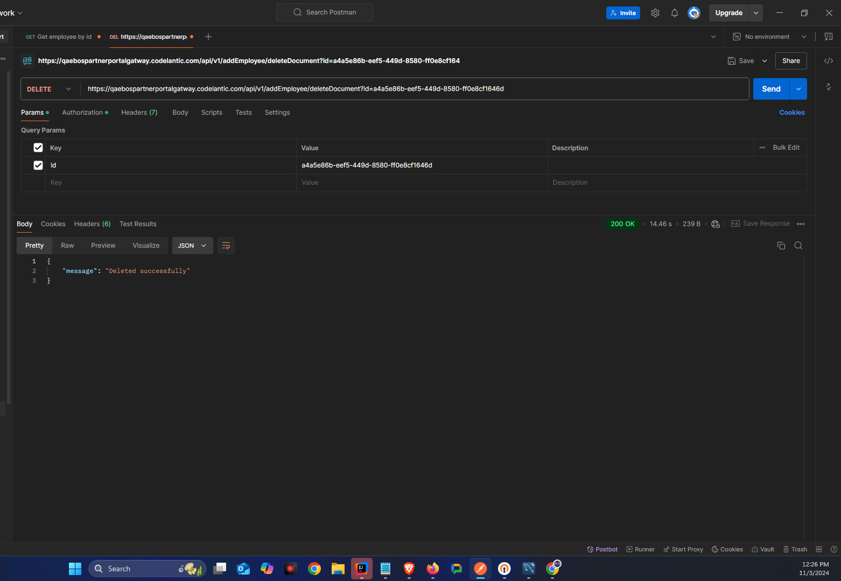The image size is (841, 581).
Task: Open the user avatar sync icon
Action: [x=694, y=13]
